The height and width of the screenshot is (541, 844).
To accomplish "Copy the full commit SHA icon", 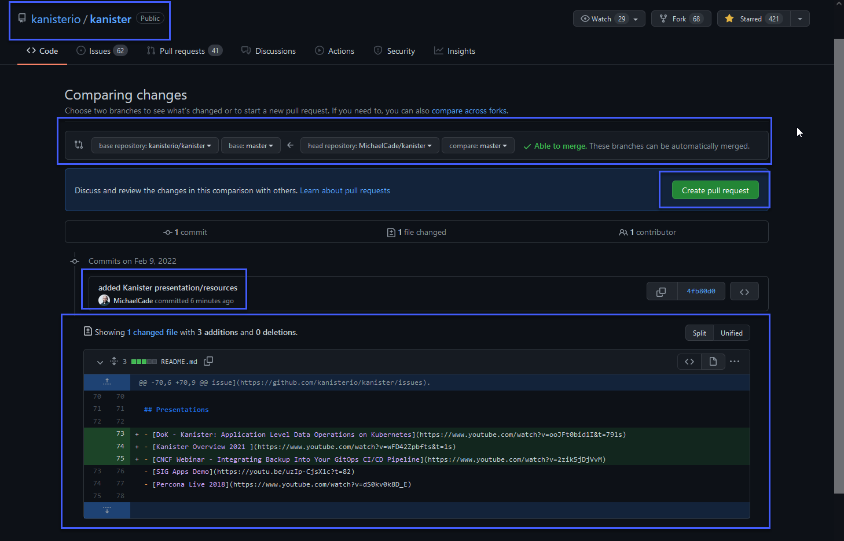I will pos(661,292).
